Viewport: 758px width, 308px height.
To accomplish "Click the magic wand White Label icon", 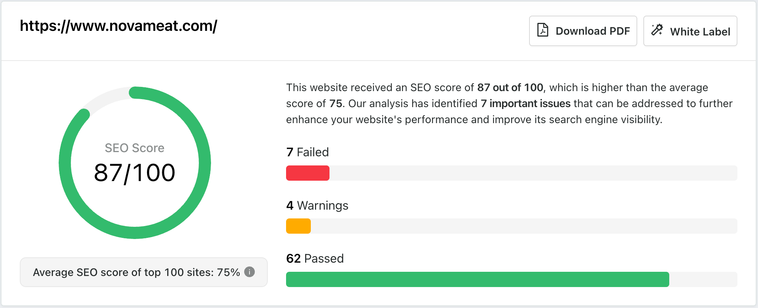I will pos(657,30).
